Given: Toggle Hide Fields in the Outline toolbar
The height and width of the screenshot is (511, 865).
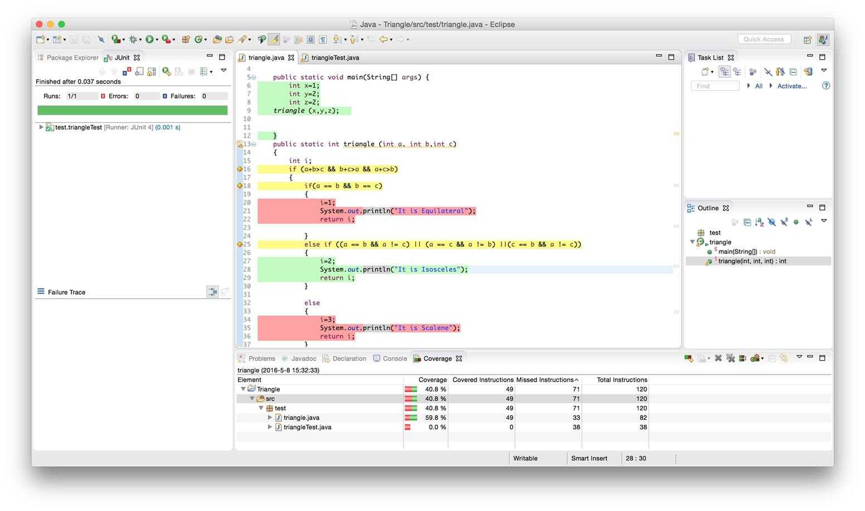Looking at the screenshot, I should coord(771,222).
